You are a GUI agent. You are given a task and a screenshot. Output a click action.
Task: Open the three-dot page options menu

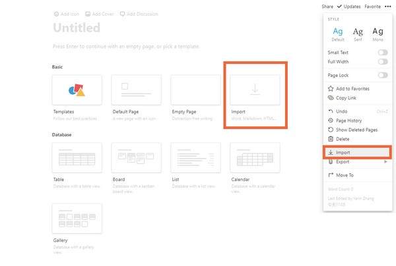click(x=387, y=7)
